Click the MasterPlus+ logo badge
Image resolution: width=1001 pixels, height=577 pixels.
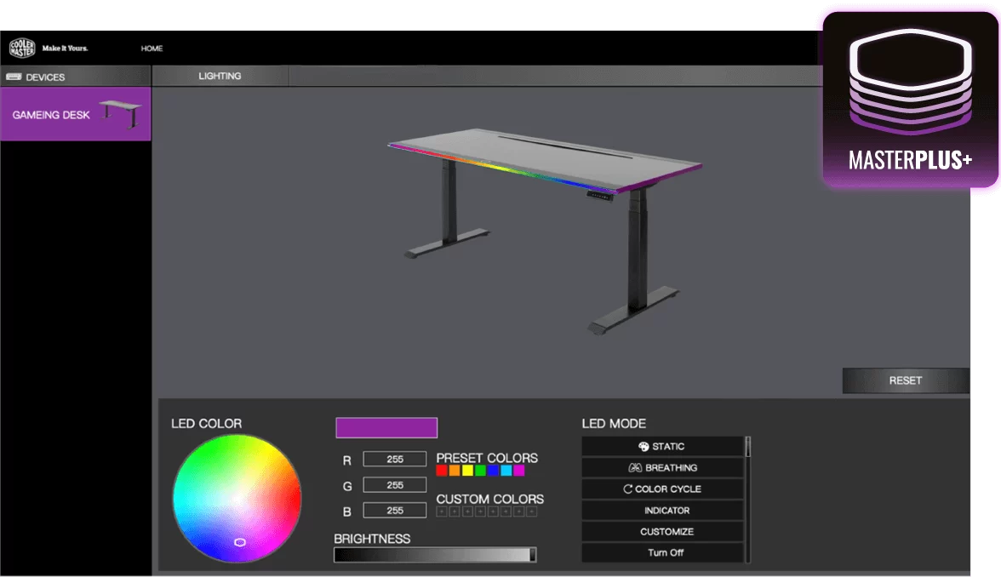point(910,100)
